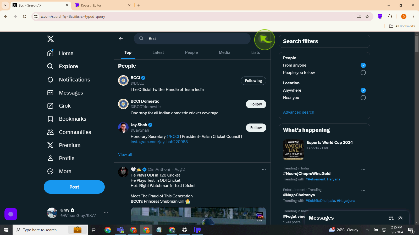Open Explore in sidebar
Image resolution: width=419 pixels, height=235 pixels.
pos(63,66)
